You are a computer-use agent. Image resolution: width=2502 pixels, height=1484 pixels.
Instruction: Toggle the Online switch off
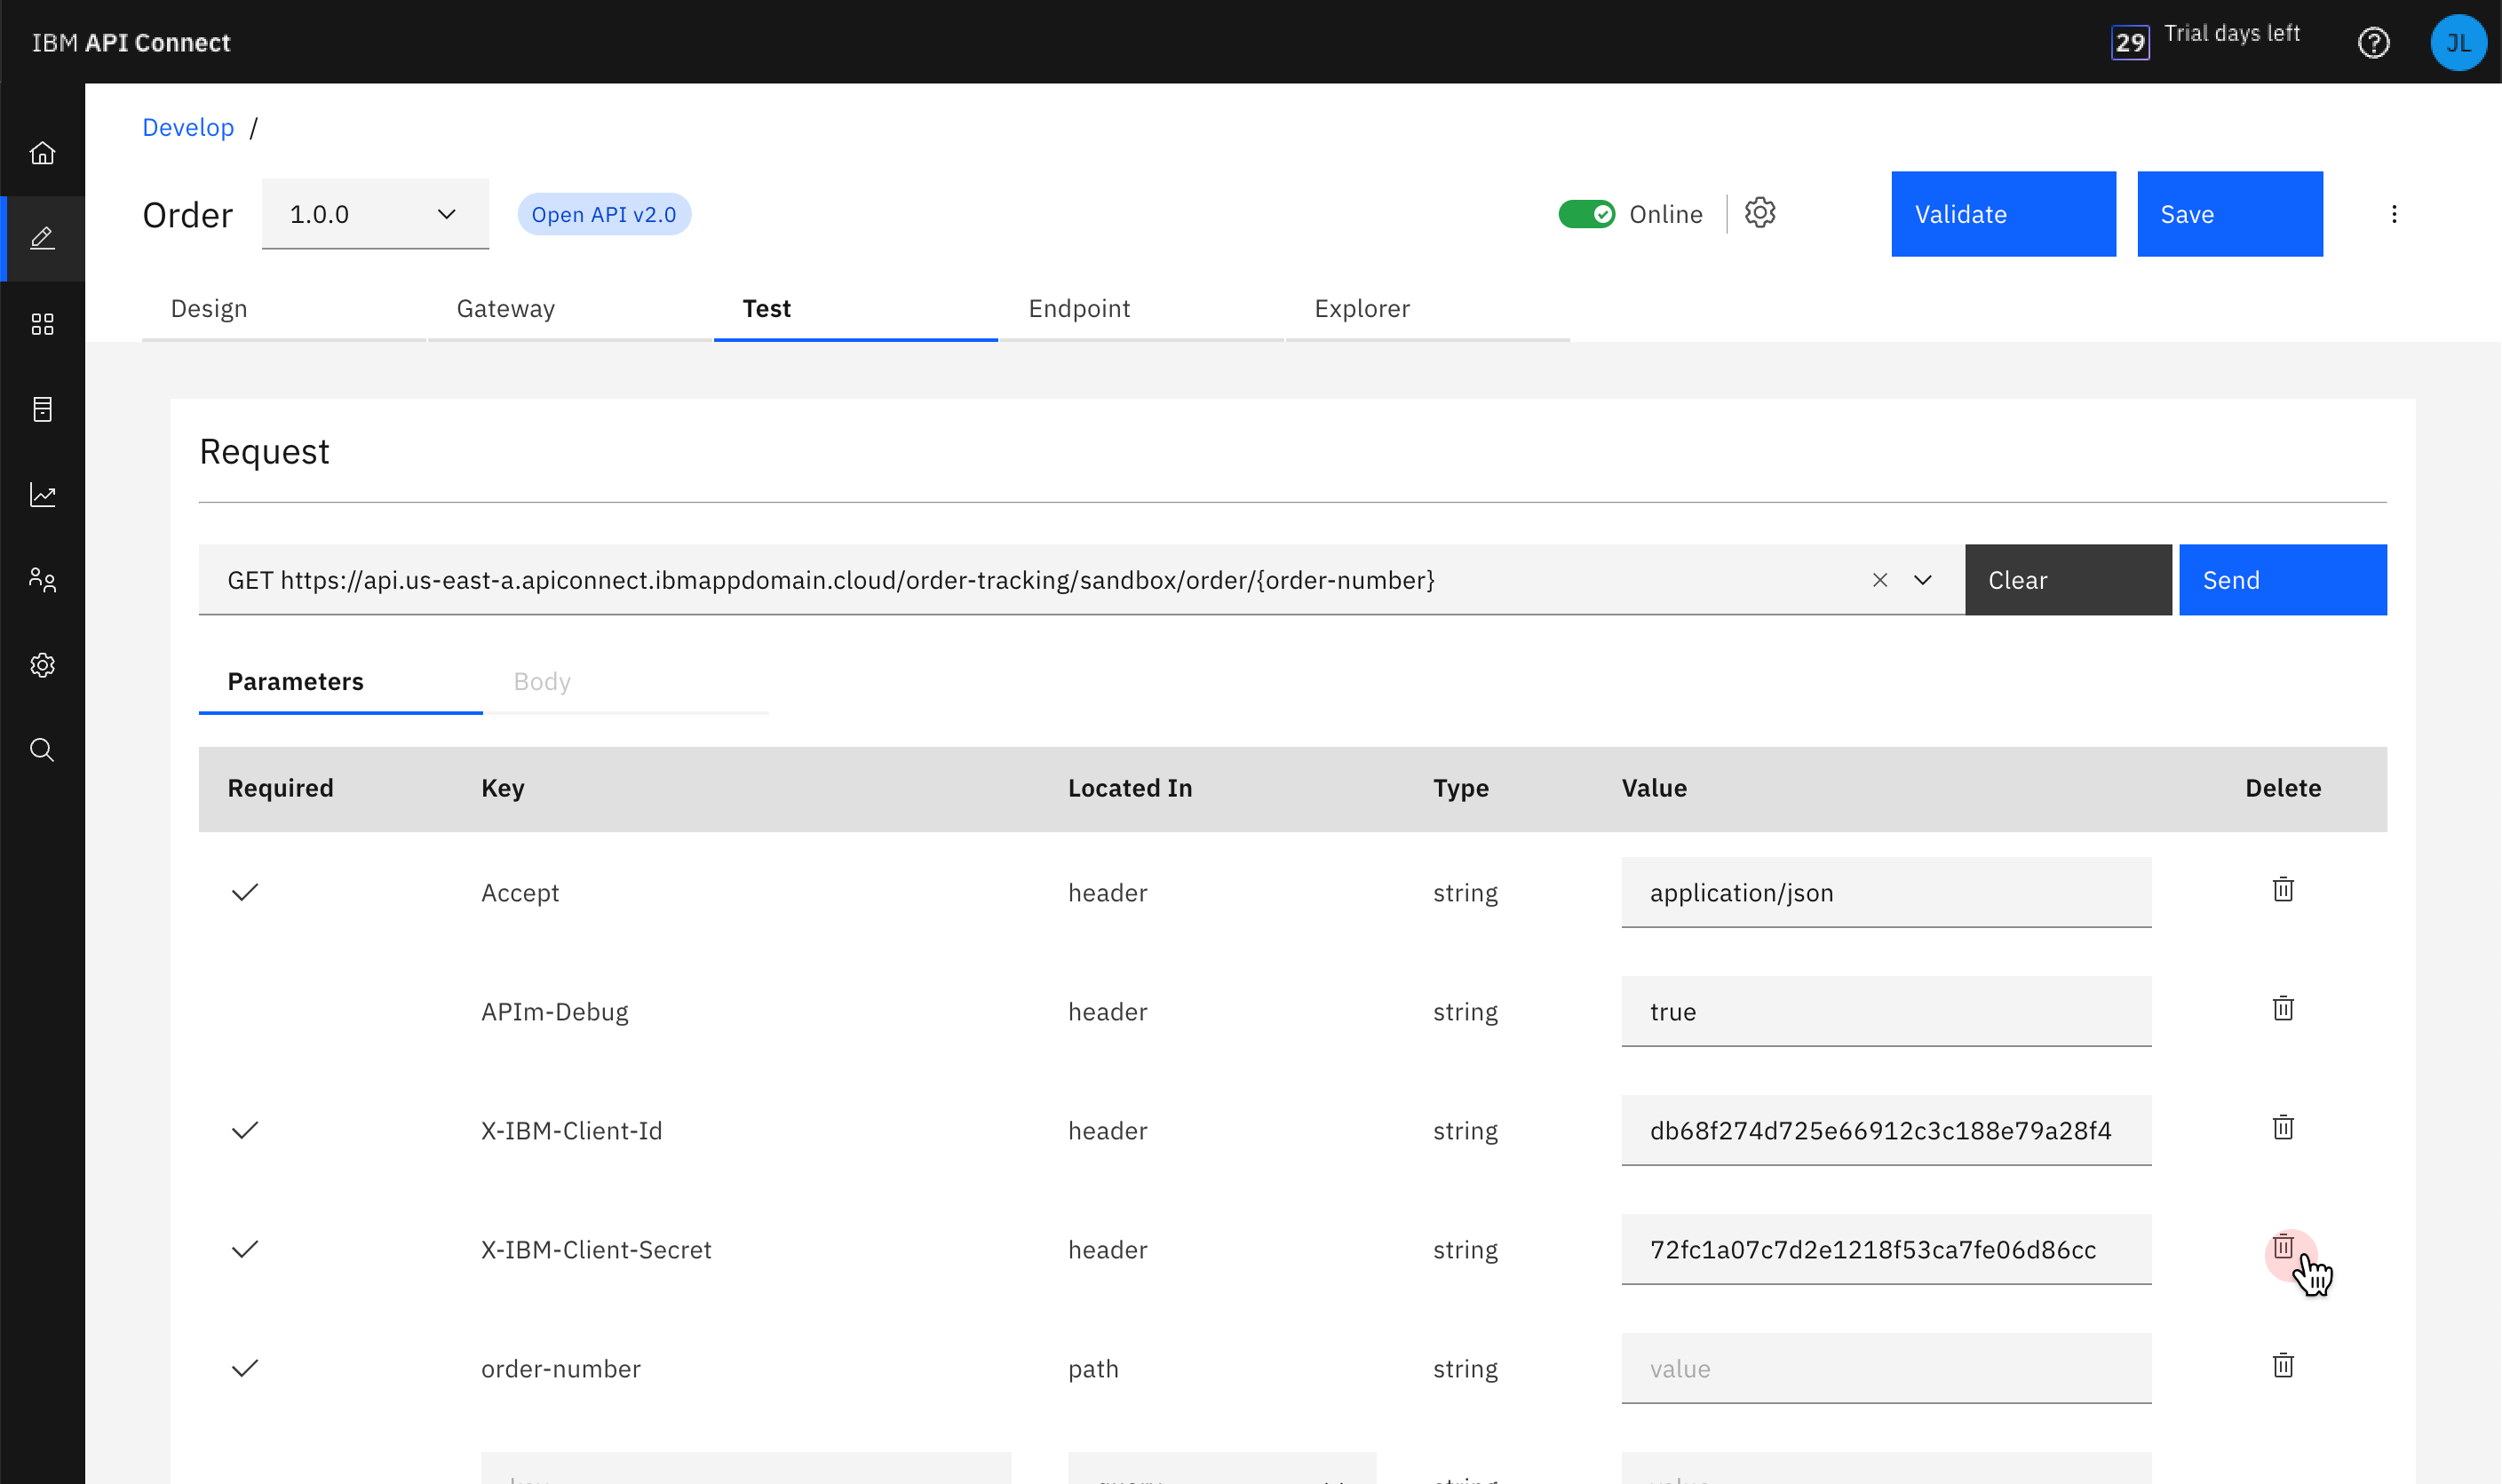(1586, 214)
